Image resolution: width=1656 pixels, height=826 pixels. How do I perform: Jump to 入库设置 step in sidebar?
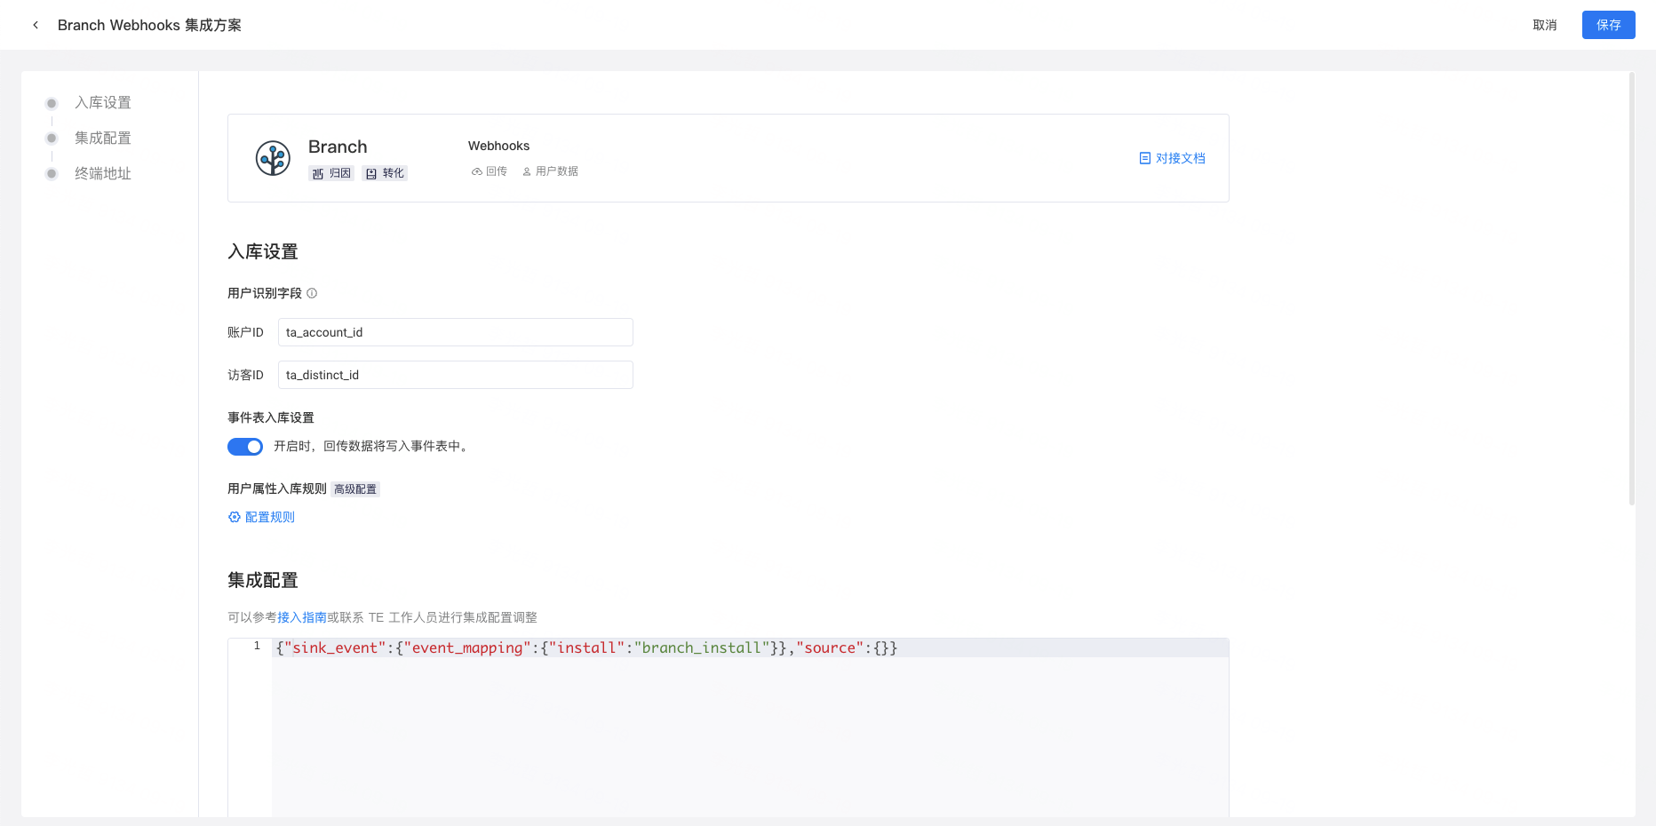pos(103,103)
